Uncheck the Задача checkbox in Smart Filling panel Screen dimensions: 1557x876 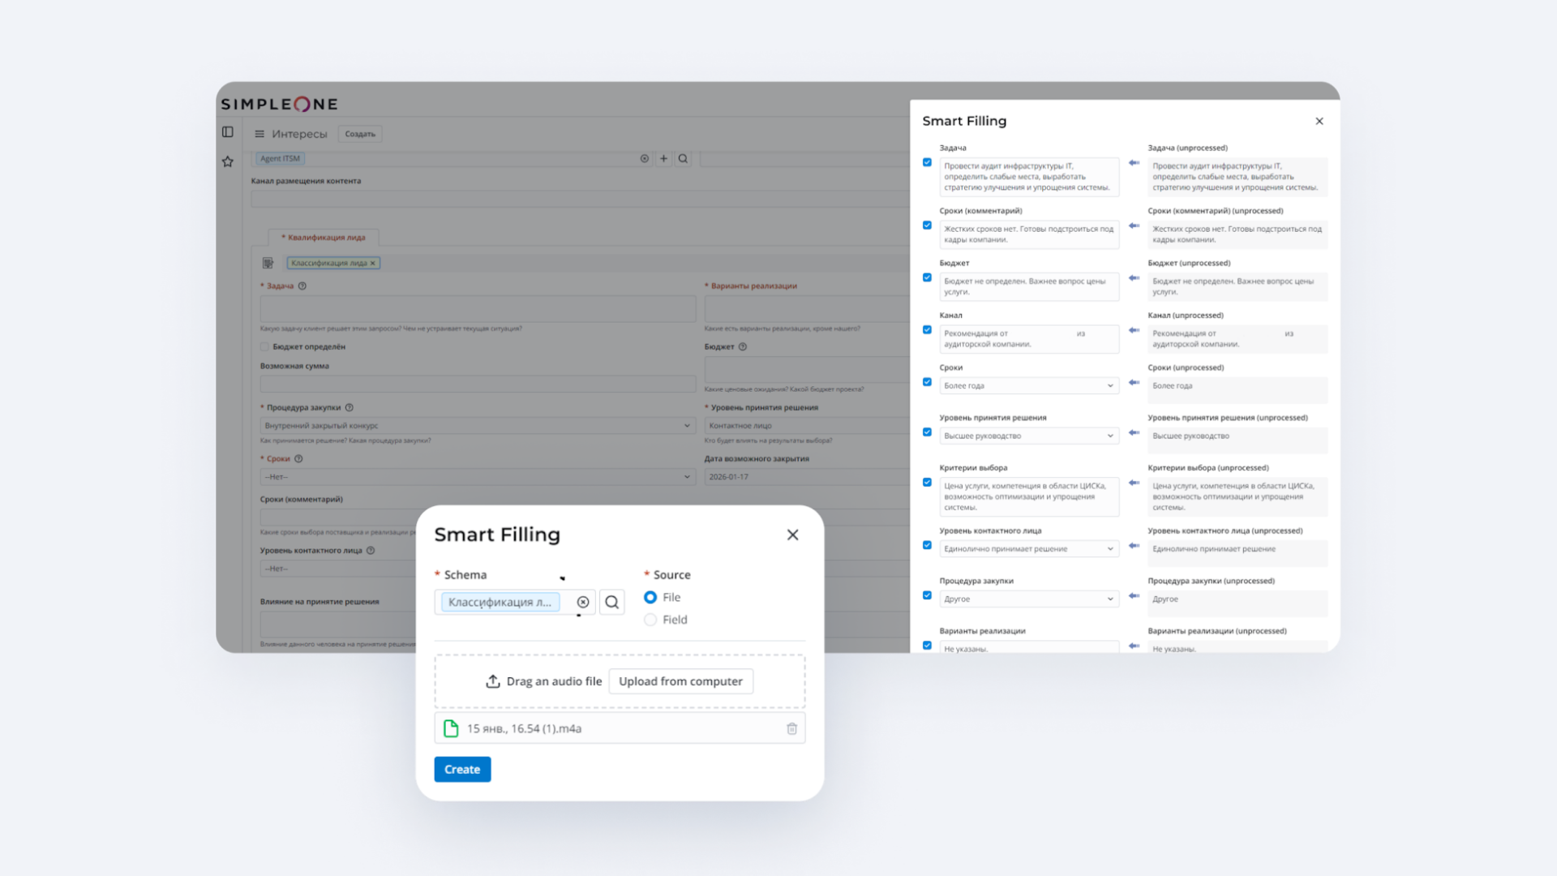tap(927, 162)
